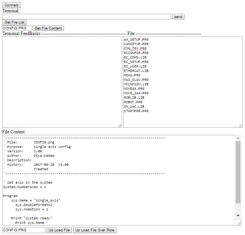
Task: Select ECCONFIG.PRG in the file list
Action: (136, 53)
